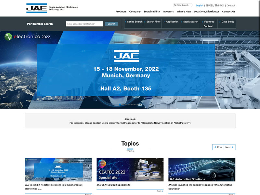
Task: Click Next in the Topics carousel
Action: pyautogui.click(x=229, y=147)
